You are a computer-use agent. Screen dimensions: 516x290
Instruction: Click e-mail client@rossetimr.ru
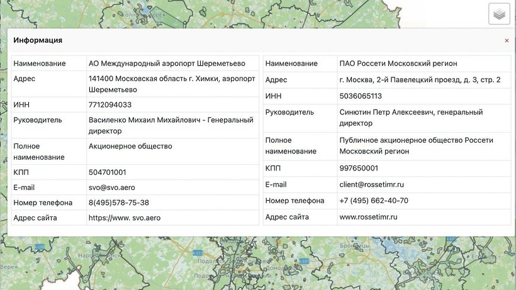[x=371, y=184]
